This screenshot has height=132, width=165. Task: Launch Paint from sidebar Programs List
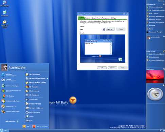(x=150, y=29)
